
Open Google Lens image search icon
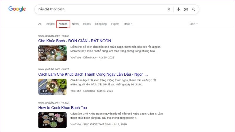186,9
